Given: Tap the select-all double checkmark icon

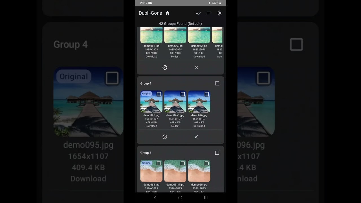Looking at the screenshot, I should [x=199, y=13].
